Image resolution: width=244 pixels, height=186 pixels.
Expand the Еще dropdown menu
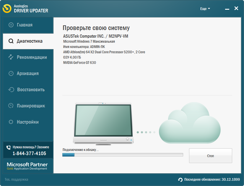205,9
